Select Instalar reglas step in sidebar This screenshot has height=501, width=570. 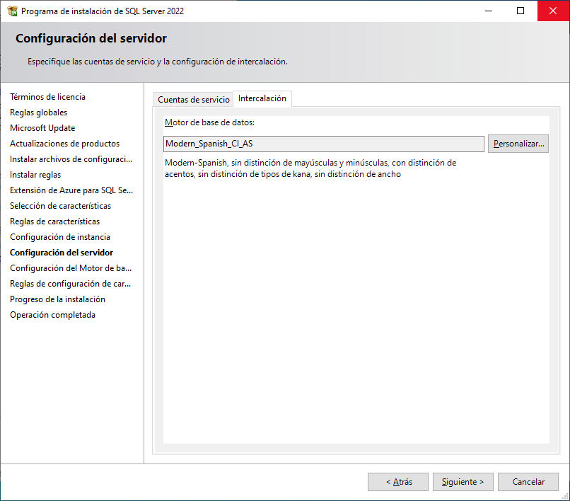pyautogui.click(x=35, y=175)
